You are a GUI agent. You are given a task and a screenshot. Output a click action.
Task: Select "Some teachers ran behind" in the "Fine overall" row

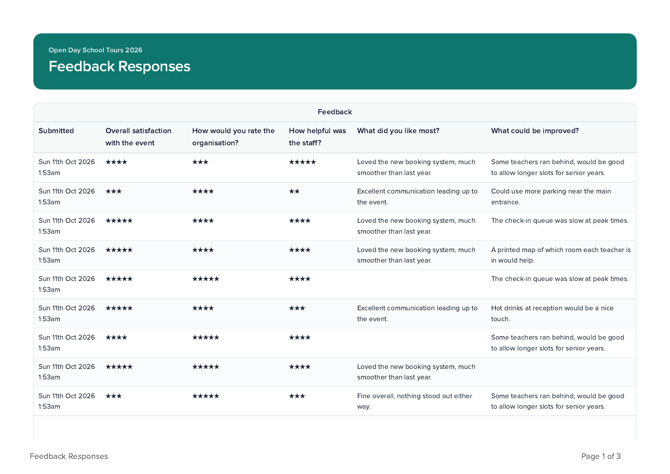(x=558, y=401)
